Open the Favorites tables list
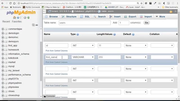Viewport: 180px width, 101px height. (17, 22)
